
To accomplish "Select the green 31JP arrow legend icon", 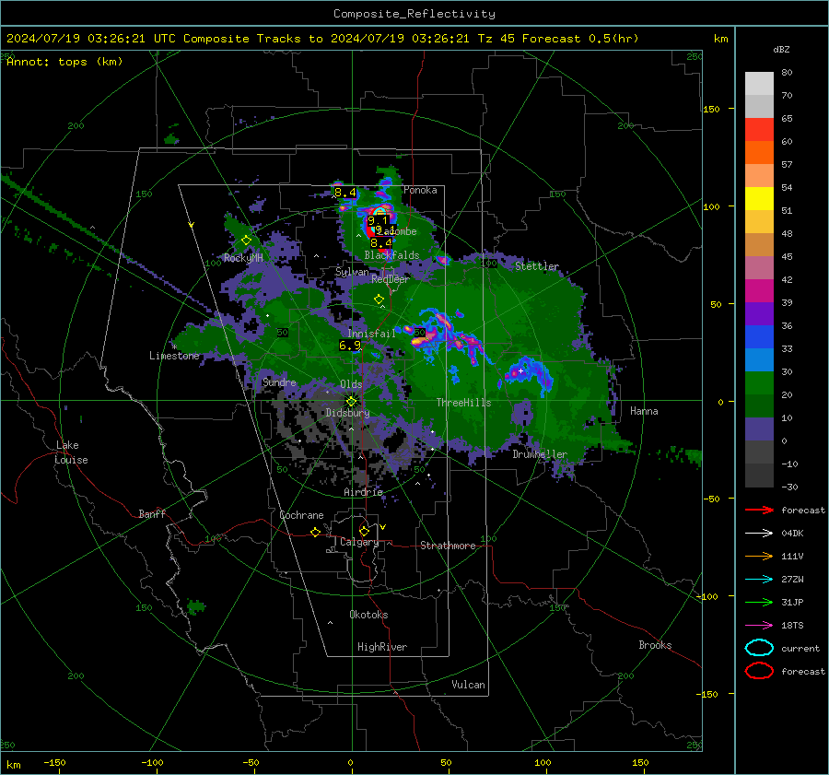I will pos(759,602).
